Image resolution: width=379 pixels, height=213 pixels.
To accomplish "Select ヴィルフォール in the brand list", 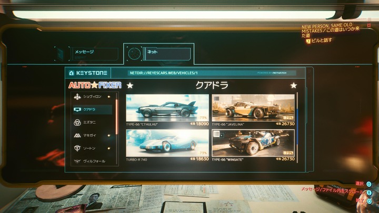I will point(93,161).
